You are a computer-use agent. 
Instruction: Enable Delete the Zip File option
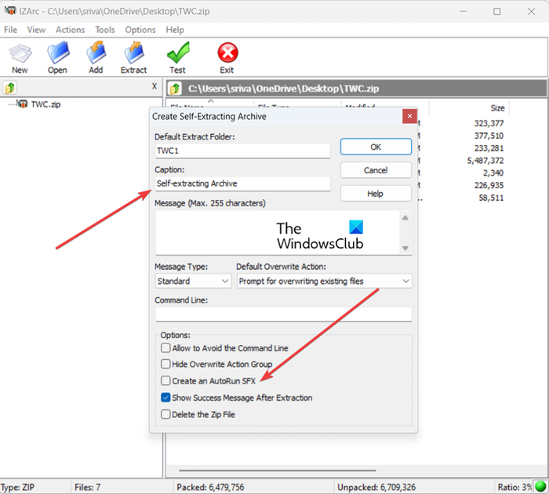pos(165,414)
